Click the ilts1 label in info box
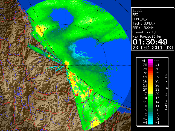This screenshot has height=131, width=175. coord(137,10)
